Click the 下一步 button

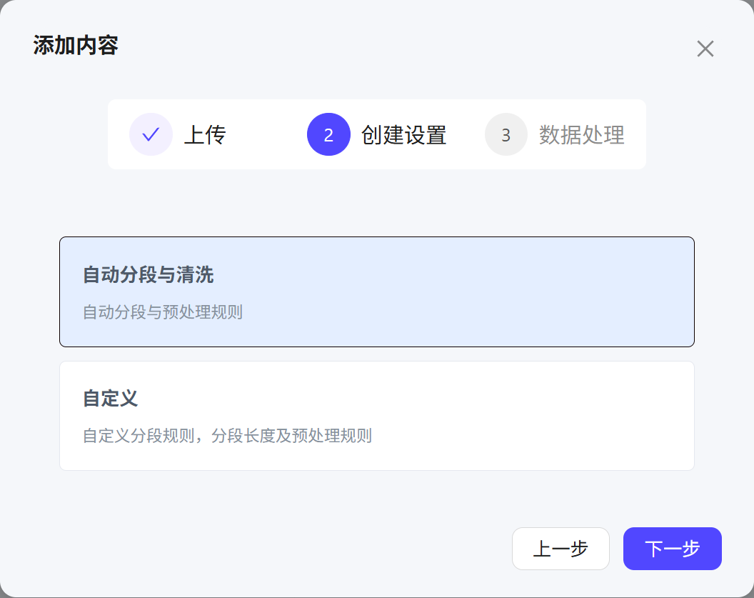click(672, 549)
